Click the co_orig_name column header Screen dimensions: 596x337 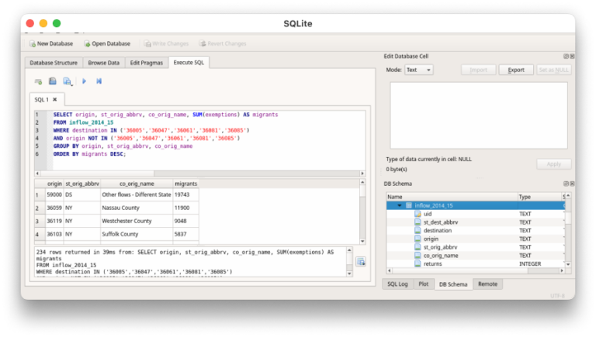pos(137,184)
